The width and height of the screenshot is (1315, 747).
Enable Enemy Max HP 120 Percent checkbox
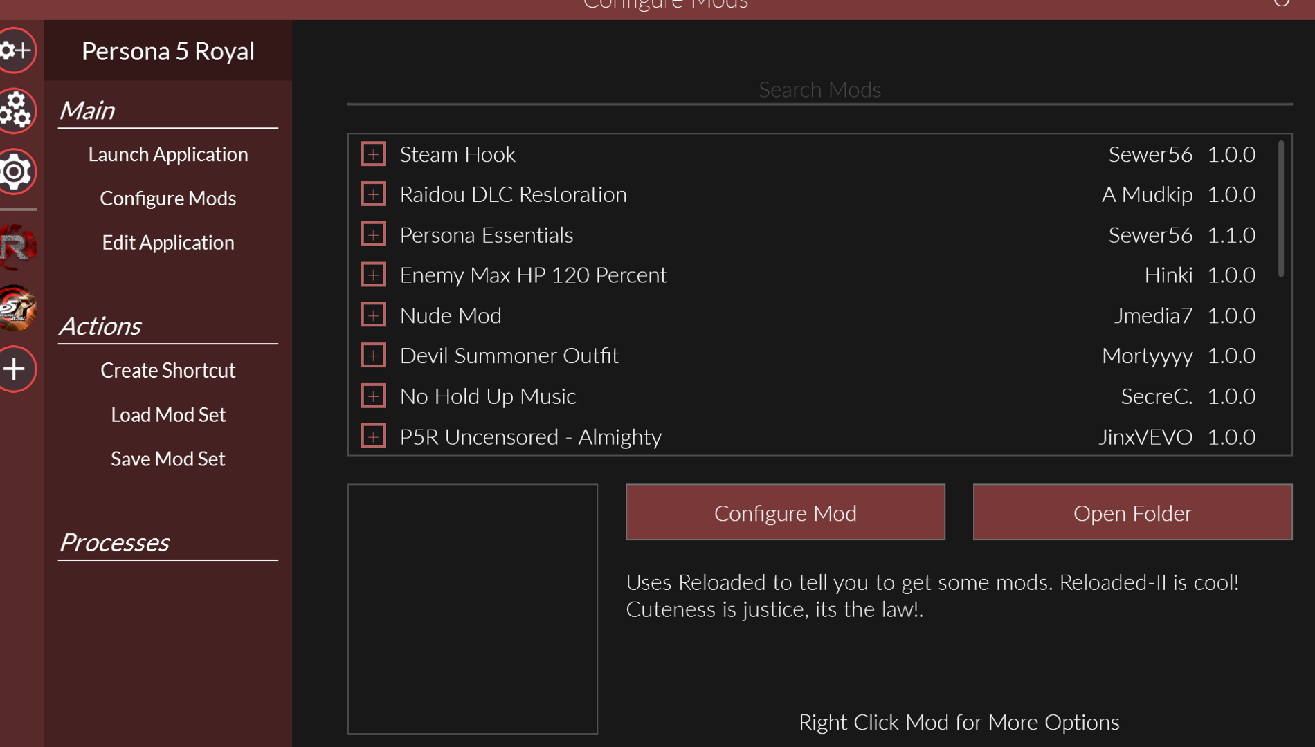[374, 275]
